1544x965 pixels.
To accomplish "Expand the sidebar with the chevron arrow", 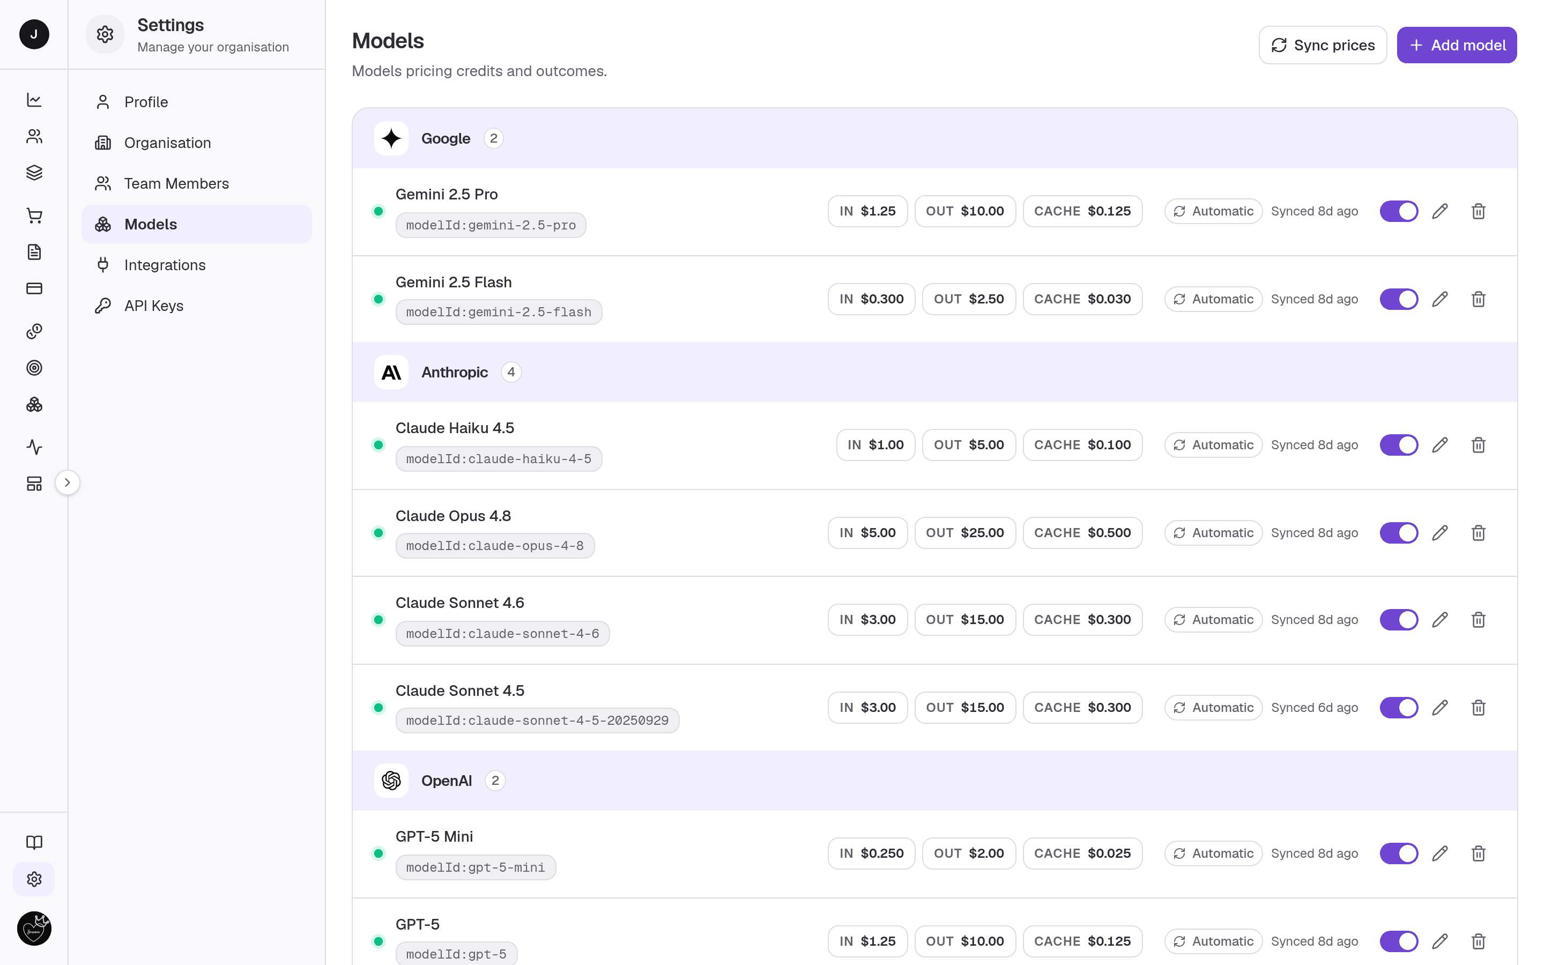I will pyautogui.click(x=67, y=482).
